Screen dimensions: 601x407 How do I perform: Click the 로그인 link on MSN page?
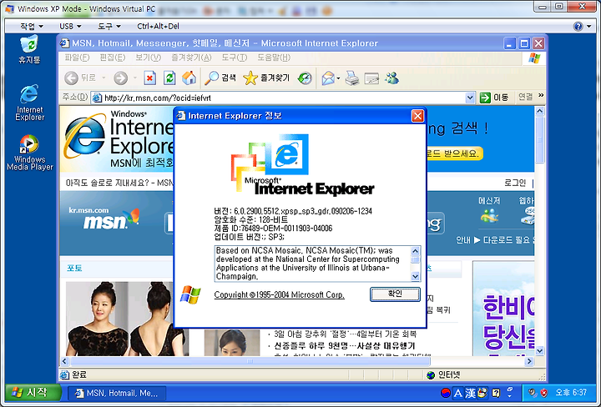(x=515, y=183)
